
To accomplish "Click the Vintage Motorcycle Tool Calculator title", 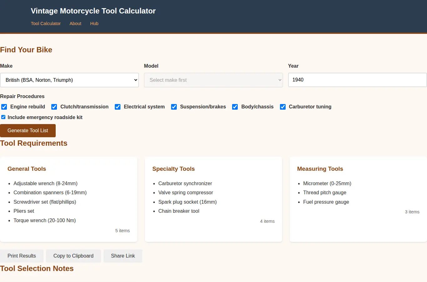I will pyautogui.click(x=93, y=11).
